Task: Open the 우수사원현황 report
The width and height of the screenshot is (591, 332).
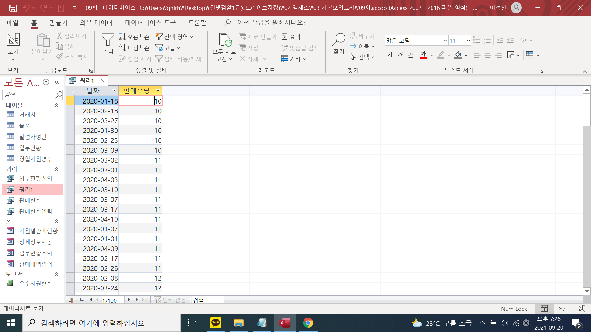Action: [x=36, y=283]
